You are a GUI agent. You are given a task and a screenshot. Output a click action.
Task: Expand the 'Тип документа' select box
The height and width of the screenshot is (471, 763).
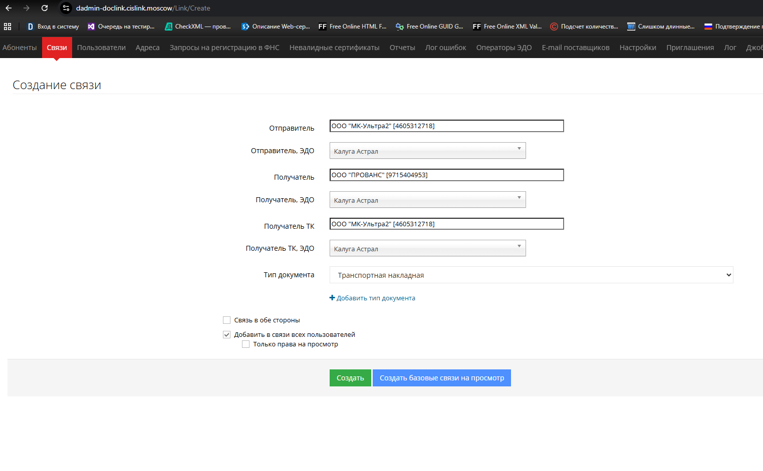click(x=532, y=275)
